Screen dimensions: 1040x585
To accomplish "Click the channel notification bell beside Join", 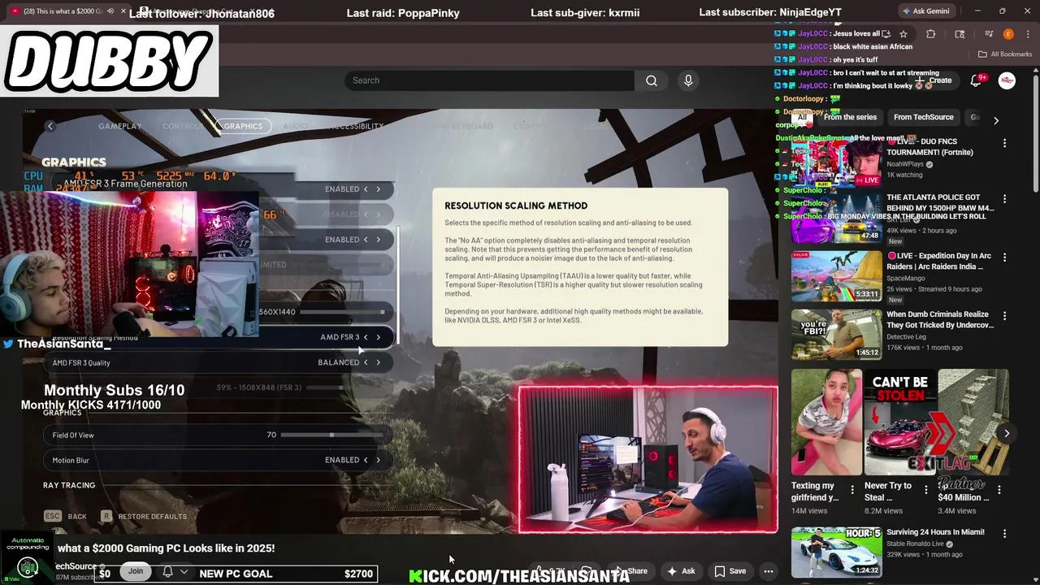I will [167, 572].
